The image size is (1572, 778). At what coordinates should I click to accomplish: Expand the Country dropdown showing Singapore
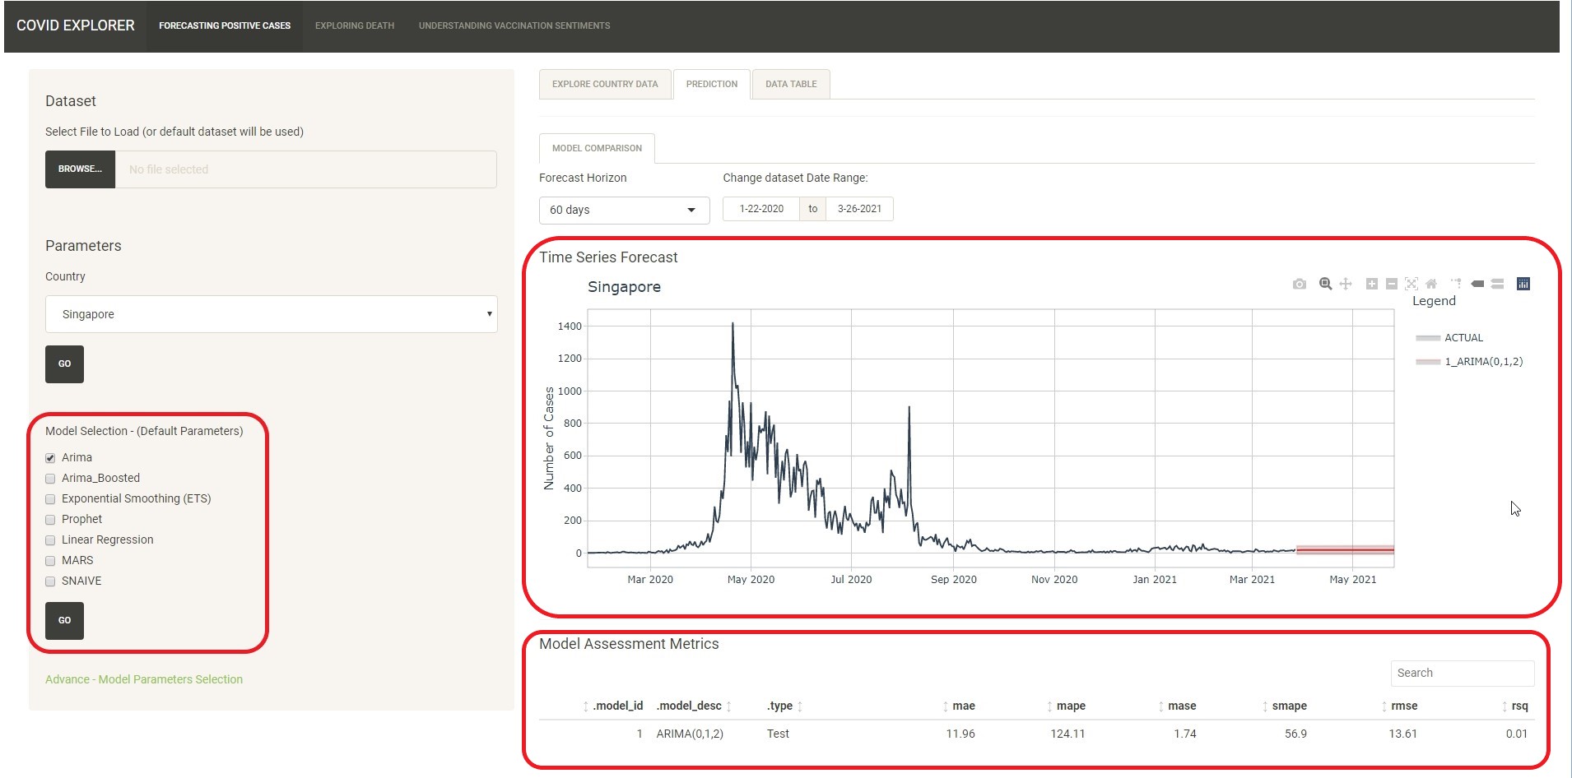[x=271, y=314]
